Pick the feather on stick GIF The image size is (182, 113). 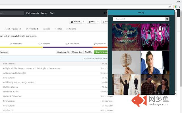(x=126, y=62)
